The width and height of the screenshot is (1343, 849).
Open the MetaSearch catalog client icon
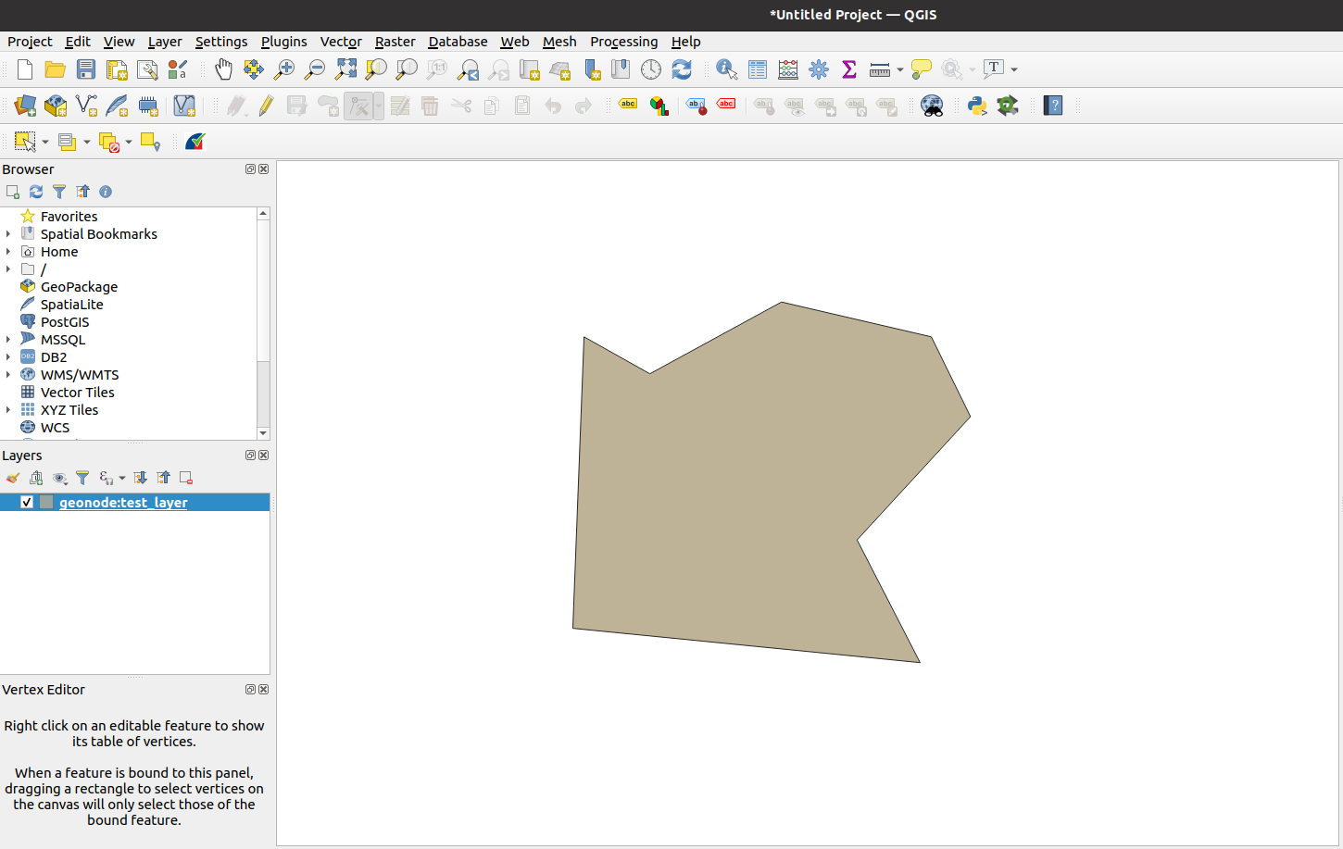pos(932,106)
